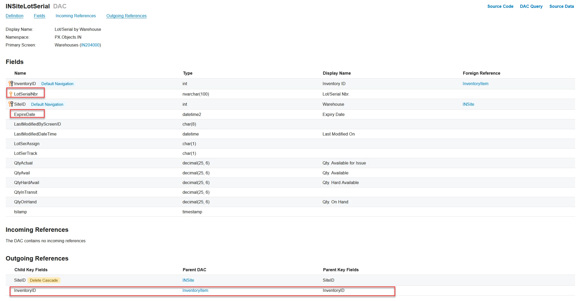Image resolution: width=578 pixels, height=301 pixels.
Task: Select the ExpireDate field name
Action: (25, 114)
